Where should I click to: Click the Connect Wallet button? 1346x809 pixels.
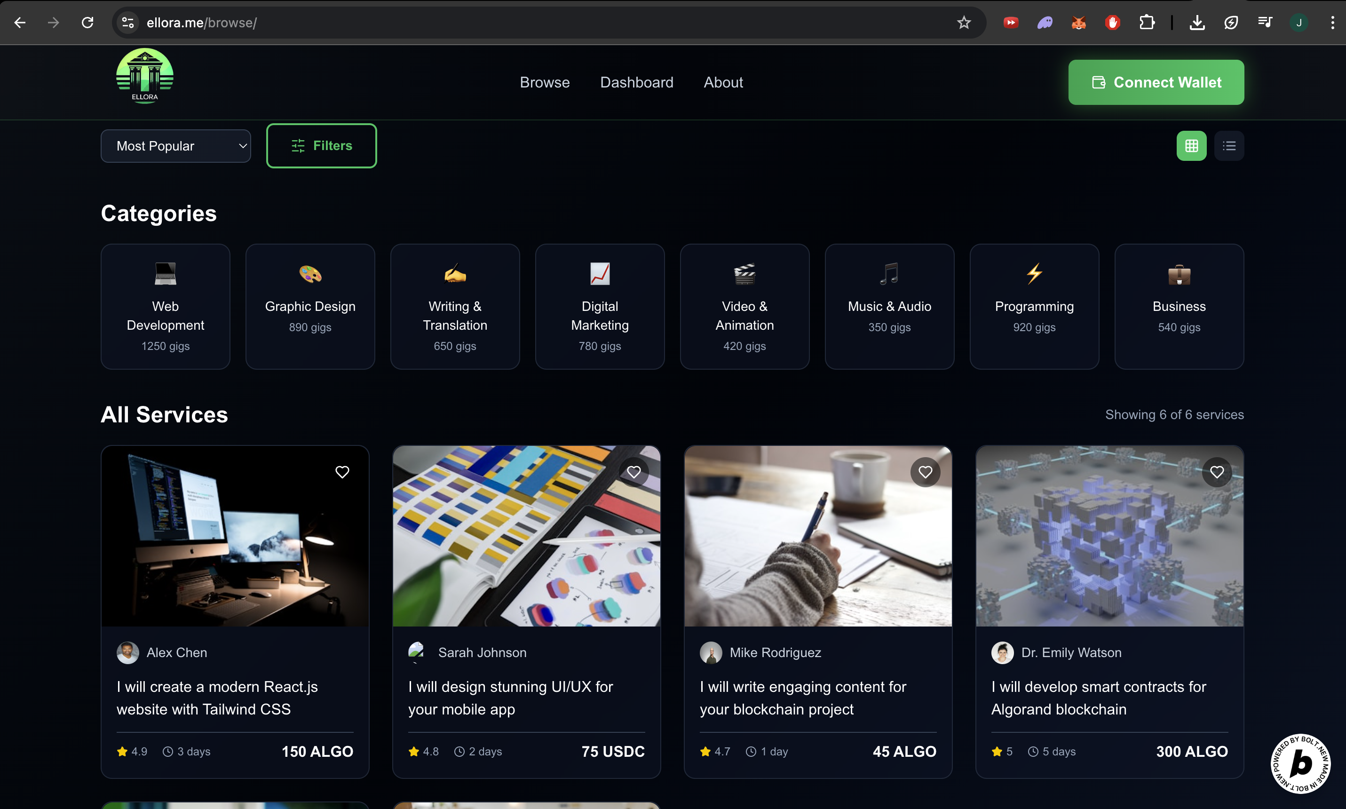point(1156,82)
